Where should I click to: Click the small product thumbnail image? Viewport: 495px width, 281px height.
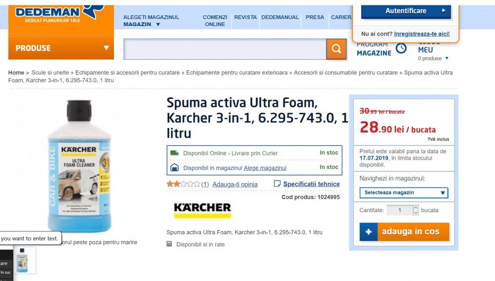coord(22,260)
